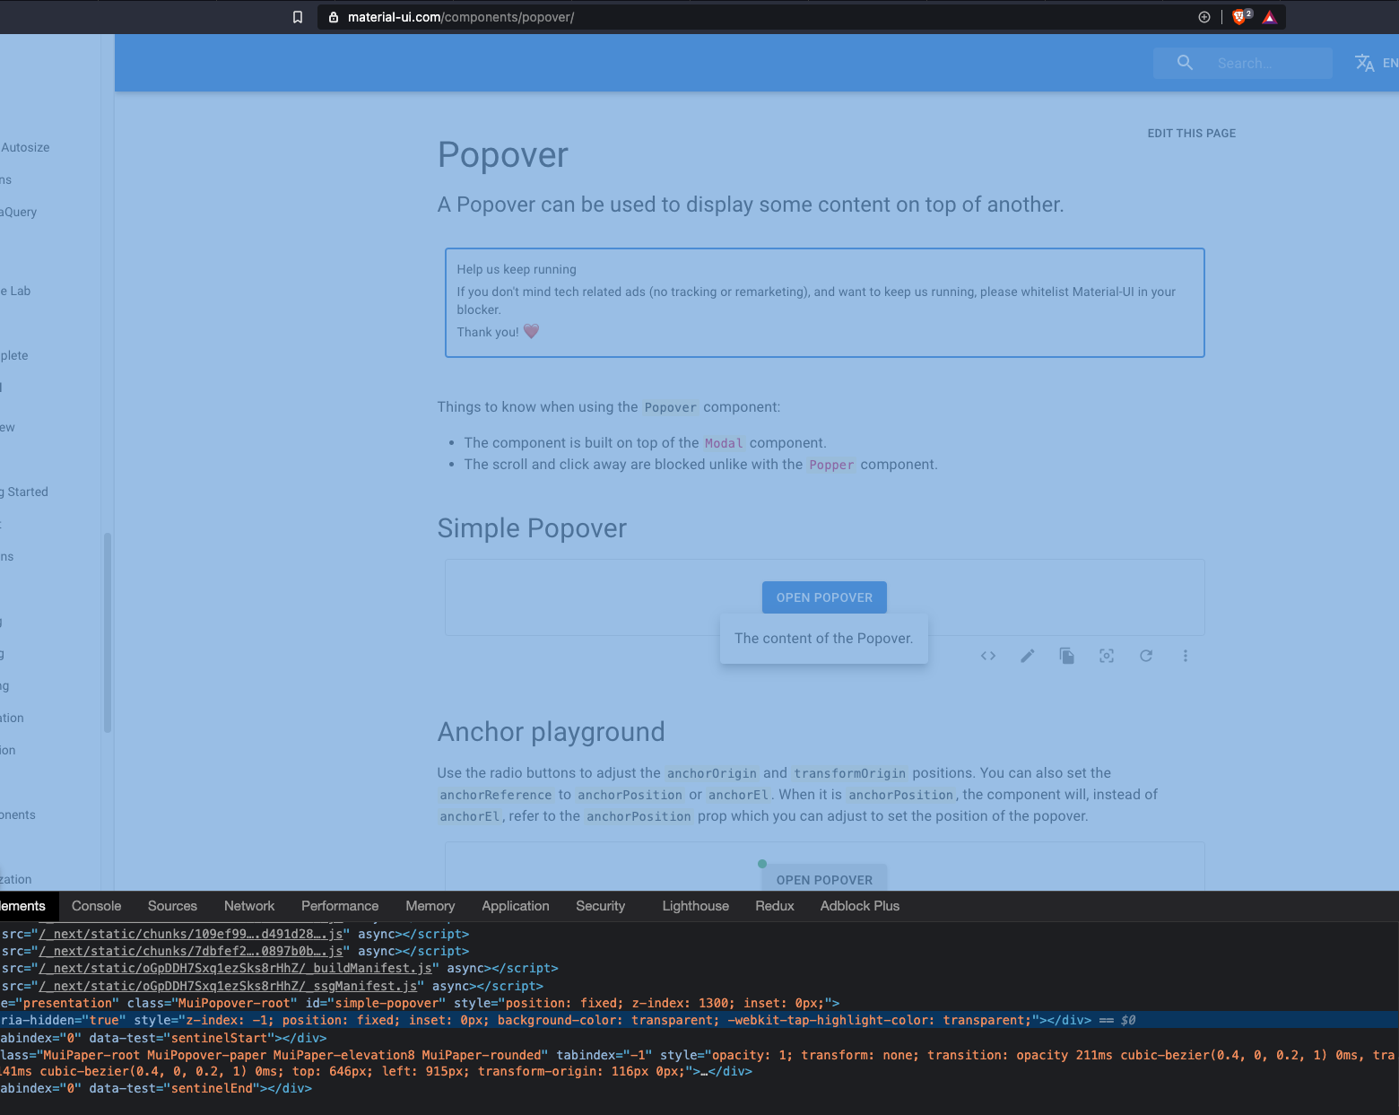
Task: Open the EN language dropdown
Action: point(1390,62)
